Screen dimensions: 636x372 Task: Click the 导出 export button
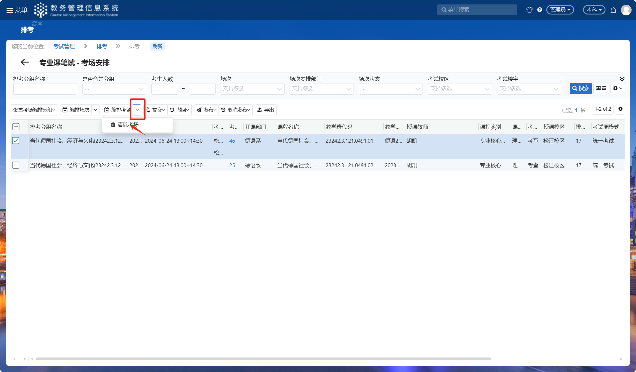coord(266,110)
